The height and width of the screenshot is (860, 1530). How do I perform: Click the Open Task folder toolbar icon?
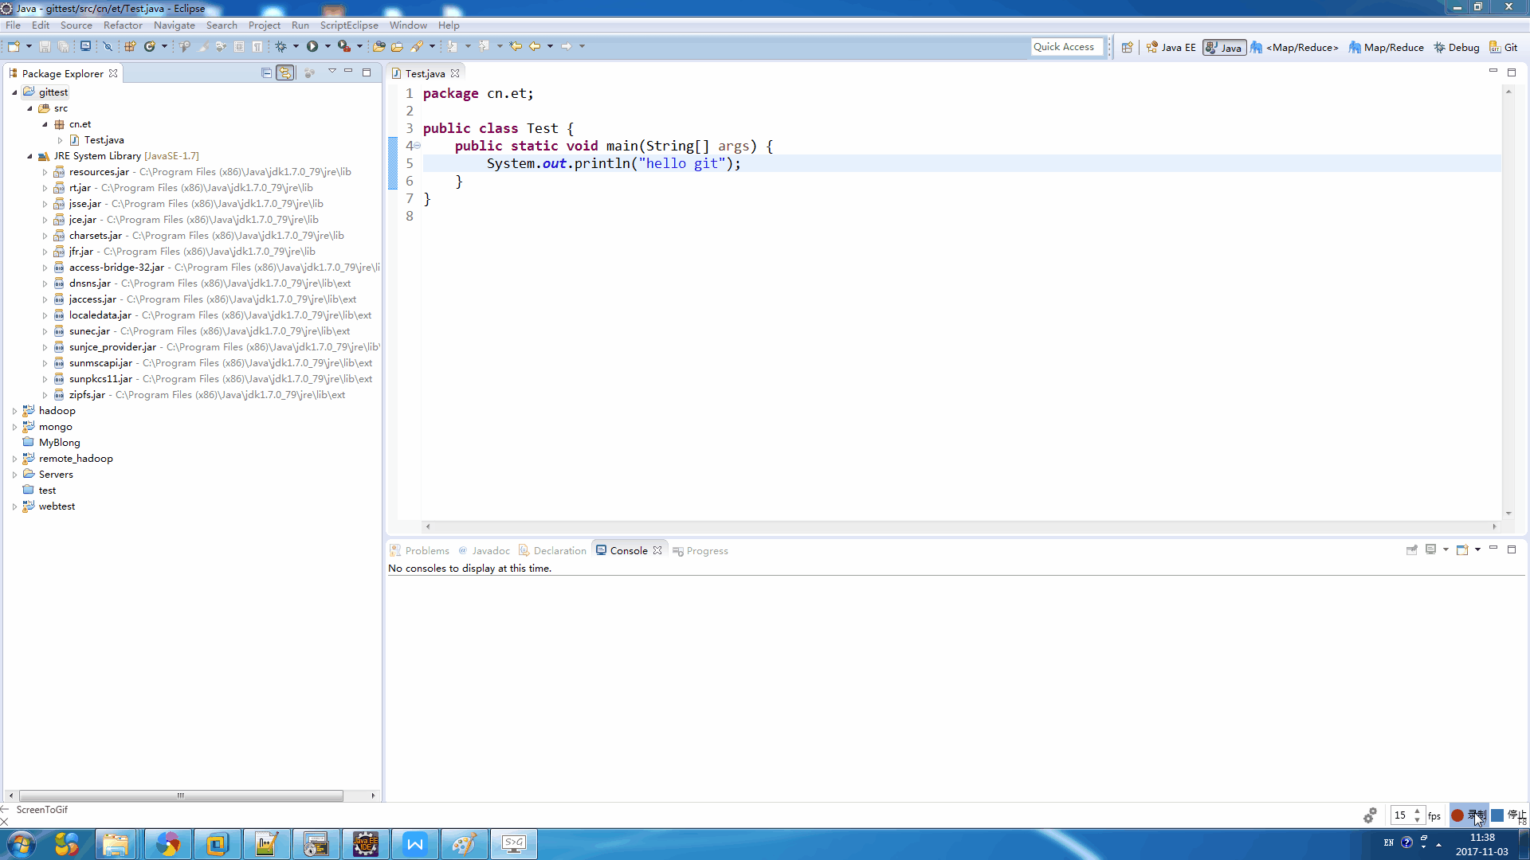click(397, 46)
